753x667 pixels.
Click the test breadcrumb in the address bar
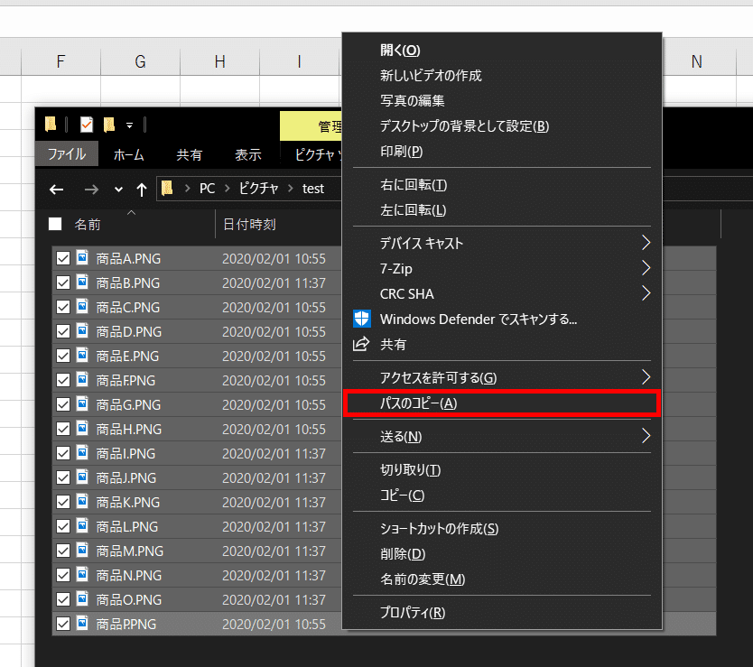coord(313,189)
